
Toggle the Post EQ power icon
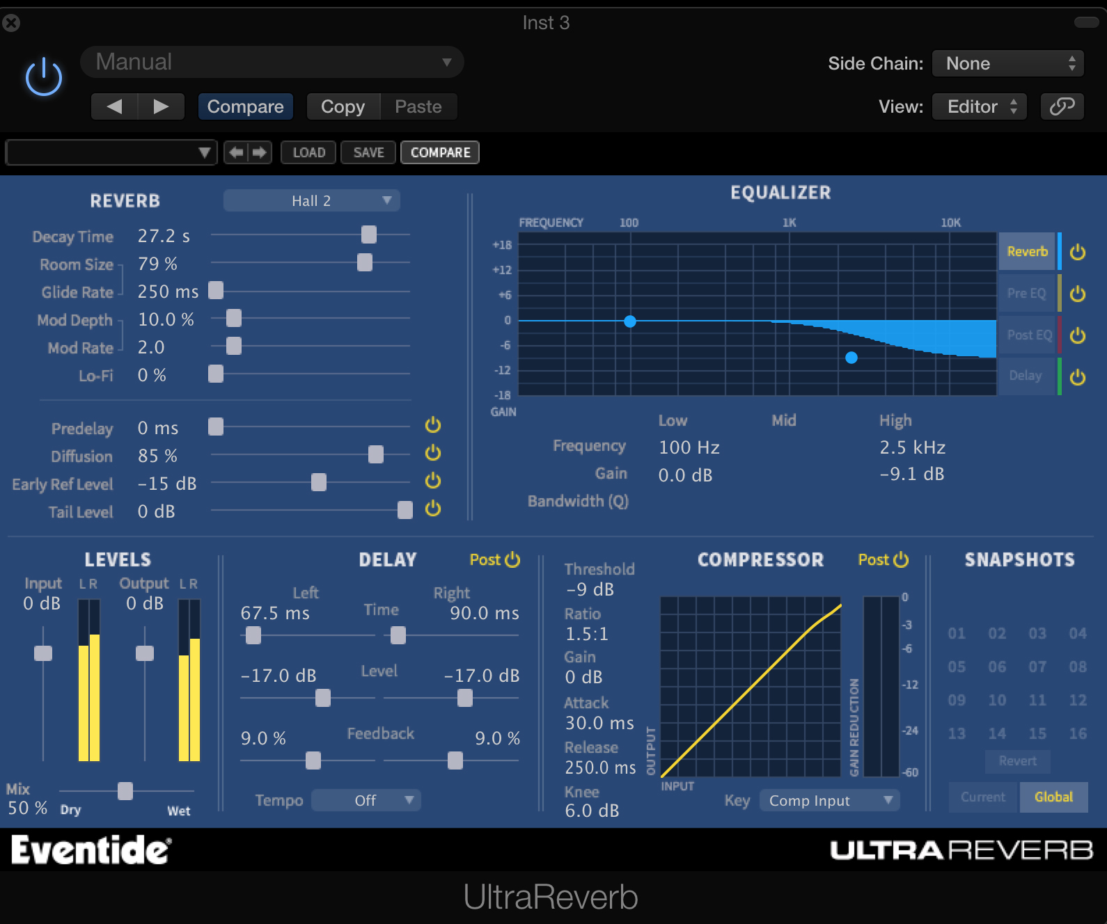tap(1078, 335)
